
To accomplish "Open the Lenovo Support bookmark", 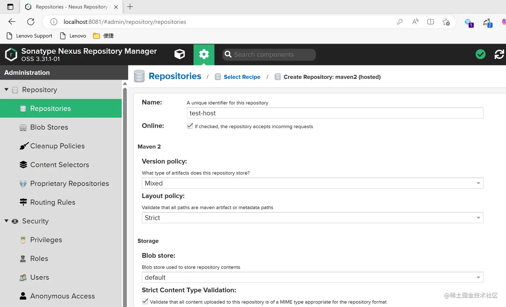I will (29, 36).
